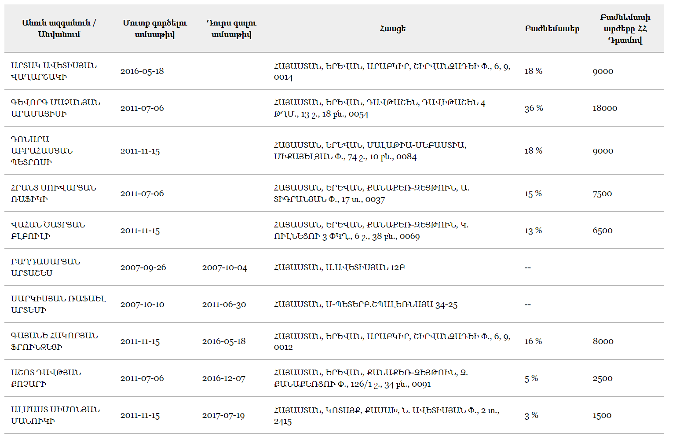Select the ԲԱՂԴԱՍԱՐՅԱՆ ԱՐՏԱՇԵՍ row name

pyautogui.click(x=45, y=267)
